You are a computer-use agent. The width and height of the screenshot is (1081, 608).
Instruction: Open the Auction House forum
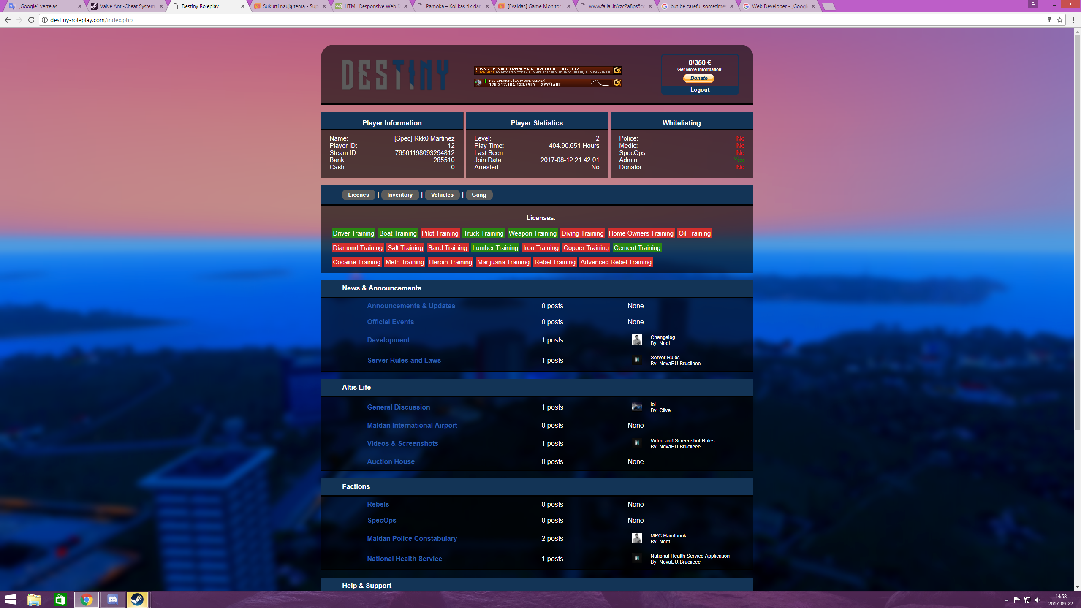pos(391,461)
